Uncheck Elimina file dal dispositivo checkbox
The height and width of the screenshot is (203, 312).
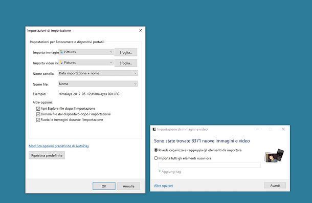point(38,114)
